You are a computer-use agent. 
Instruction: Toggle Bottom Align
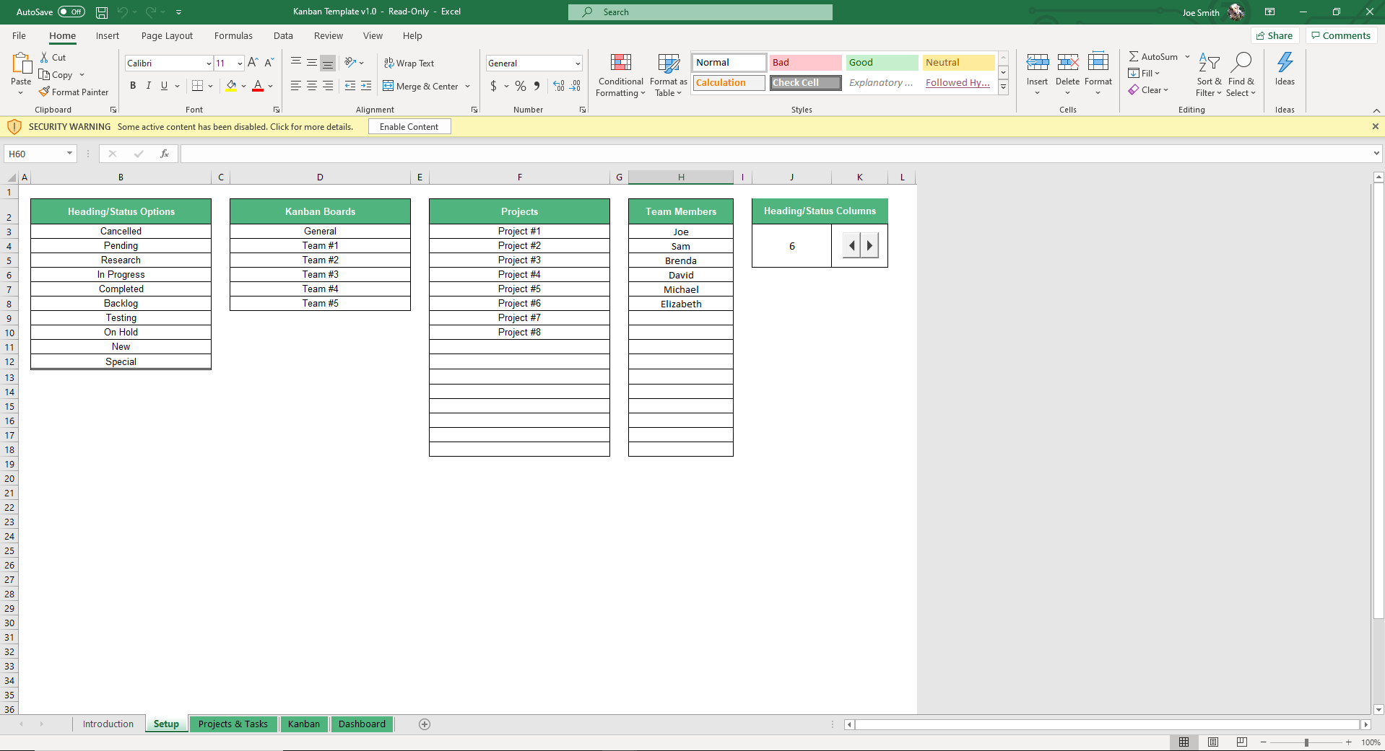pyautogui.click(x=328, y=63)
